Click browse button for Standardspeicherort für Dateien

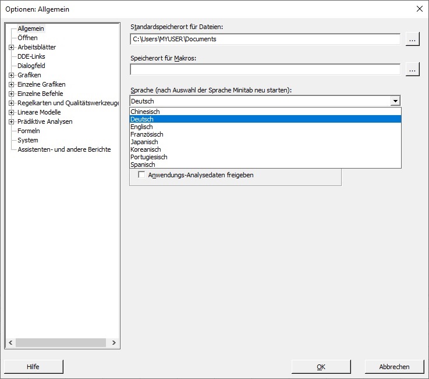point(412,39)
